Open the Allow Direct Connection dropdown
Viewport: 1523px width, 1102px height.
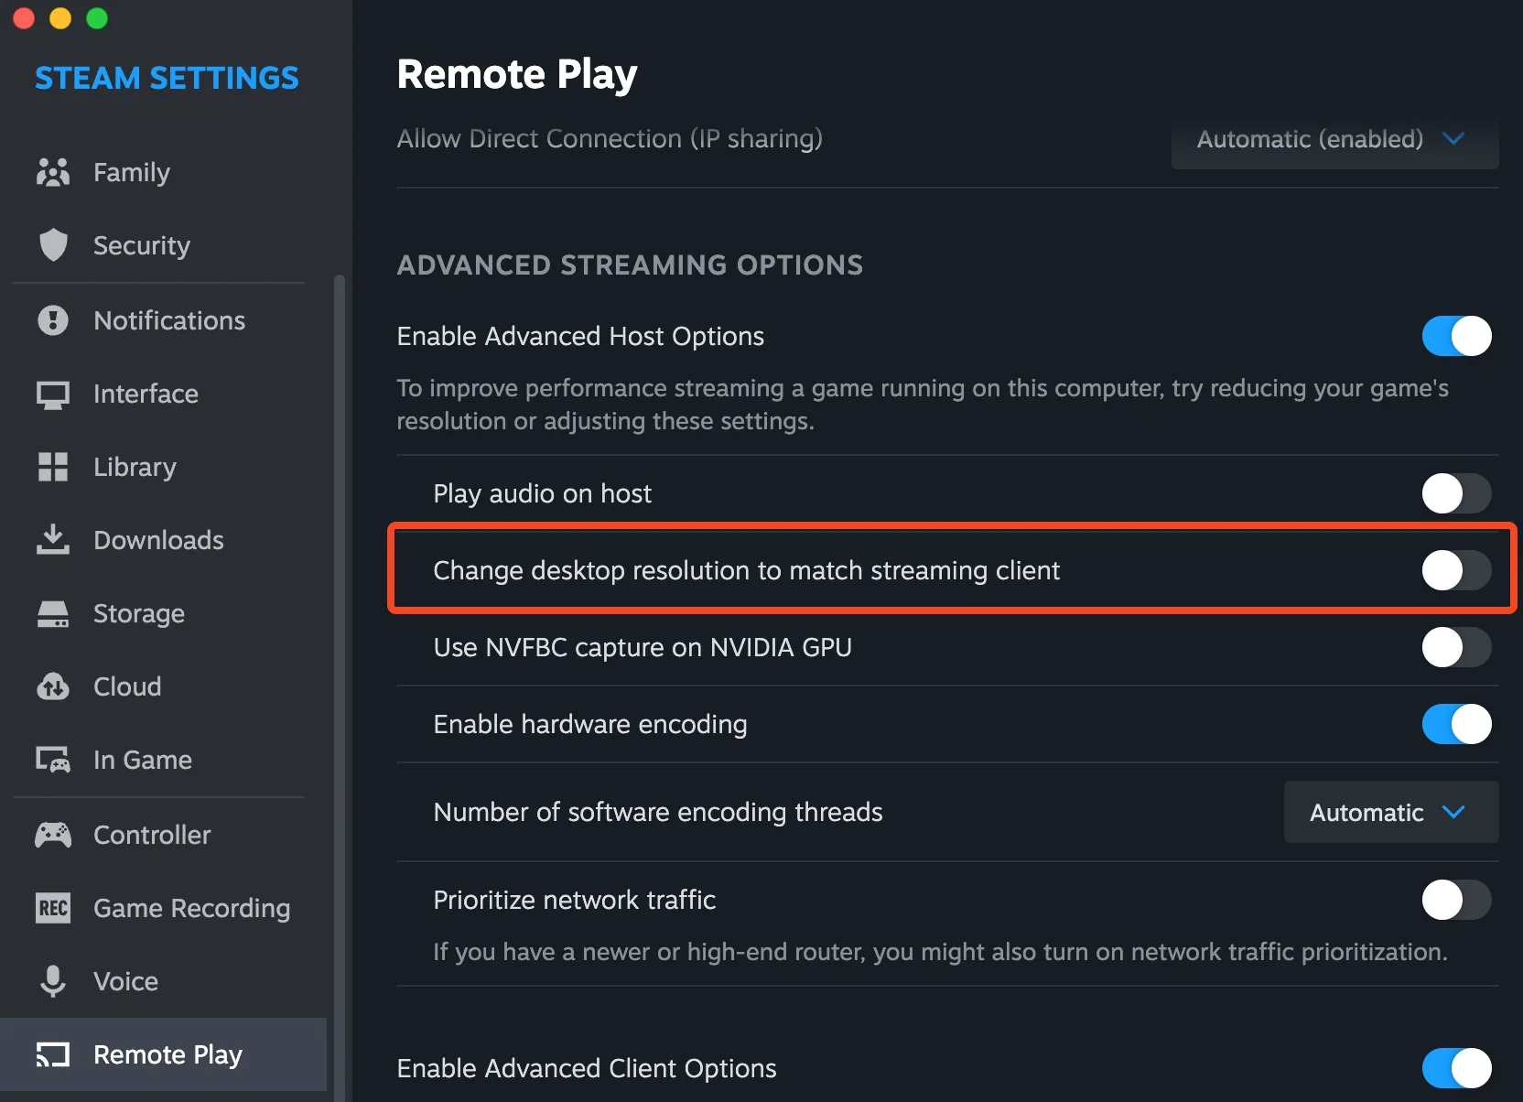click(1332, 139)
